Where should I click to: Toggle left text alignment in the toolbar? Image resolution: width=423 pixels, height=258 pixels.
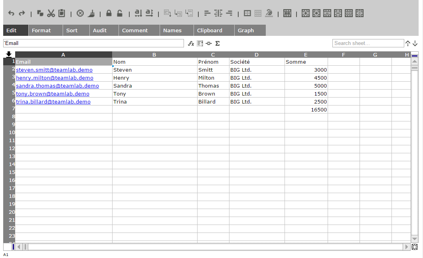207,13
